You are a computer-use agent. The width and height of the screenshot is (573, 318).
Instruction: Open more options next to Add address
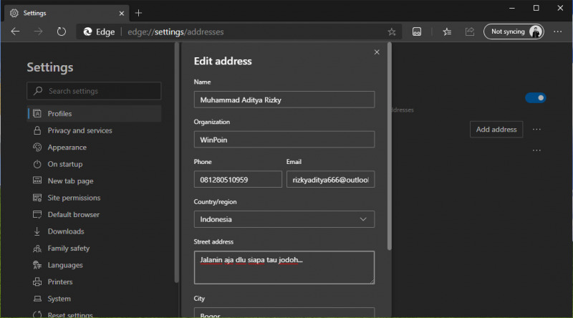[536, 130]
